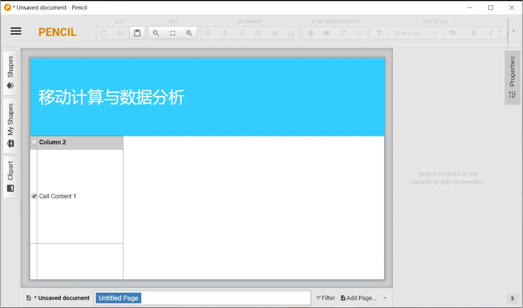The image size is (523, 308).
Task: Open the Clipart side tab
Action: [x=11, y=177]
